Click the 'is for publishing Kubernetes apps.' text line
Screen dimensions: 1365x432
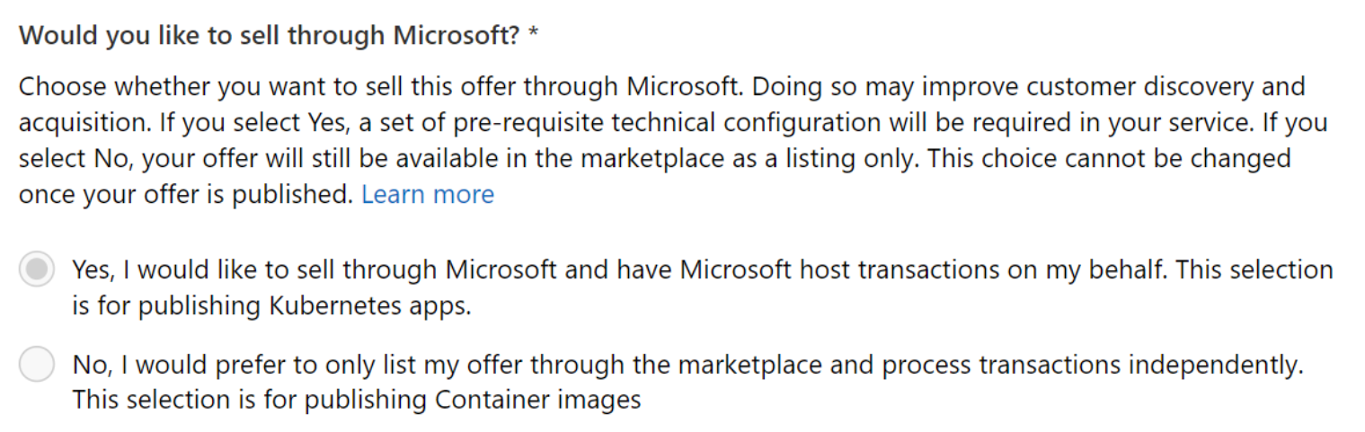coord(271,306)
